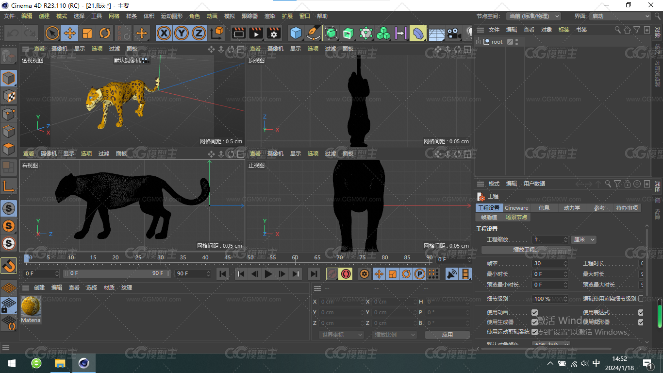Open the 渲染 menu

(270, 16)
